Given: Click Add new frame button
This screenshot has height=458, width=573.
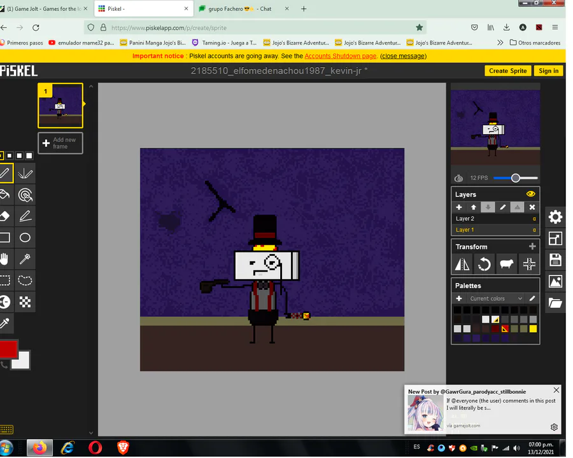Looking at the screenshot, I should click(60, 143).
